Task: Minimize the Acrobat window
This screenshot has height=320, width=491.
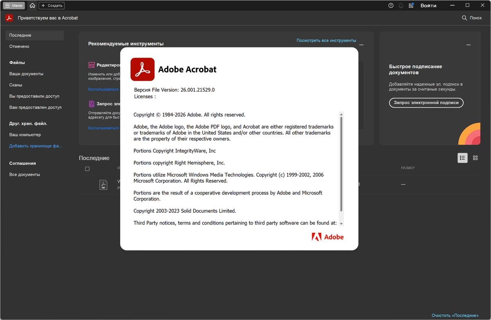Action: [453, 5]
